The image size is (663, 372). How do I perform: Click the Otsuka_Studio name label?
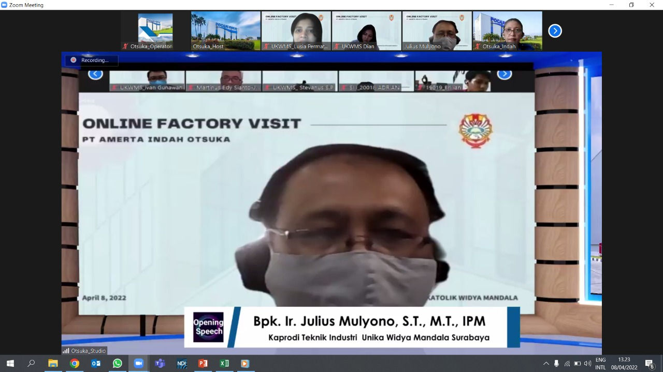84,351
